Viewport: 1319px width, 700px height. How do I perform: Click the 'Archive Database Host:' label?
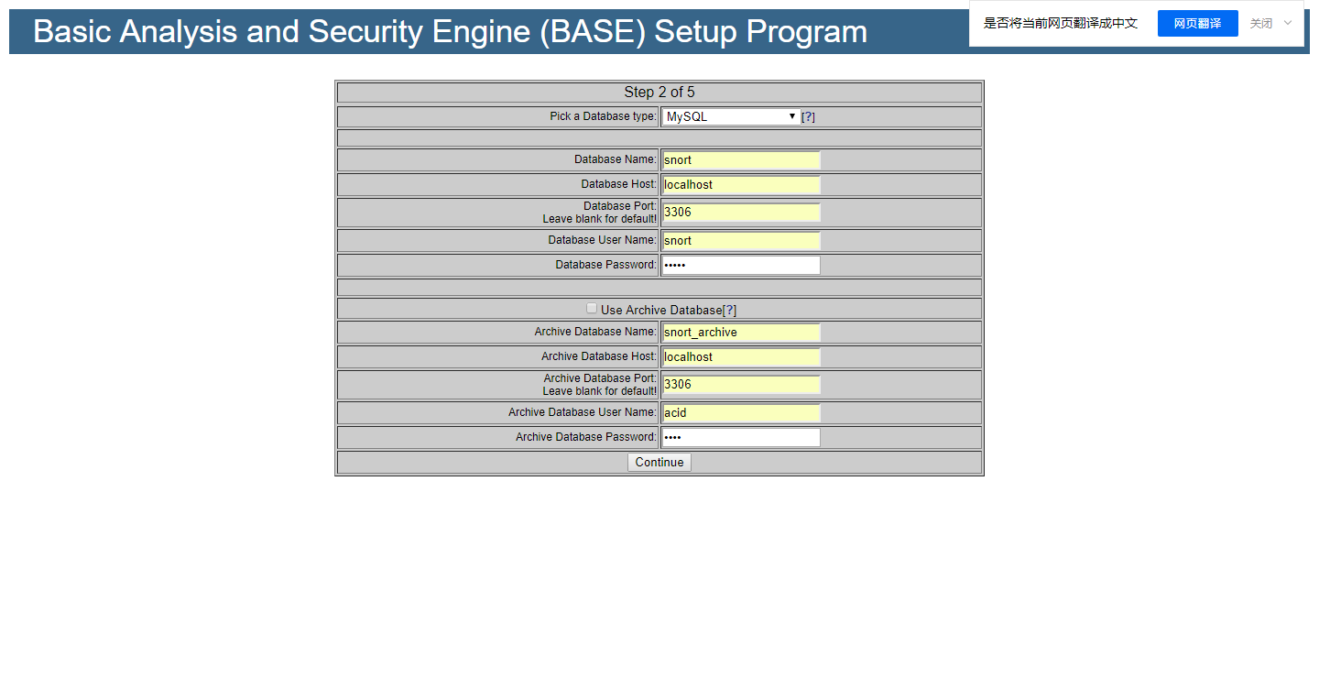599,356
